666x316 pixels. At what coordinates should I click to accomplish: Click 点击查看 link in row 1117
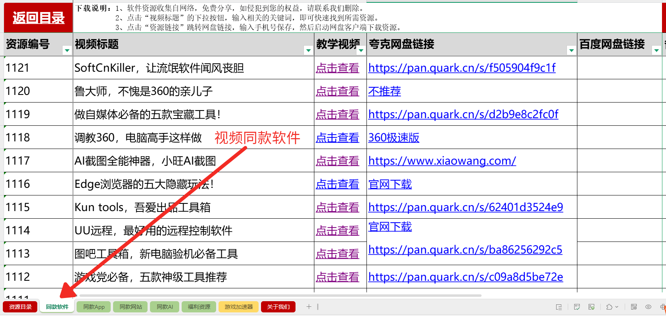tap(338, 161)
